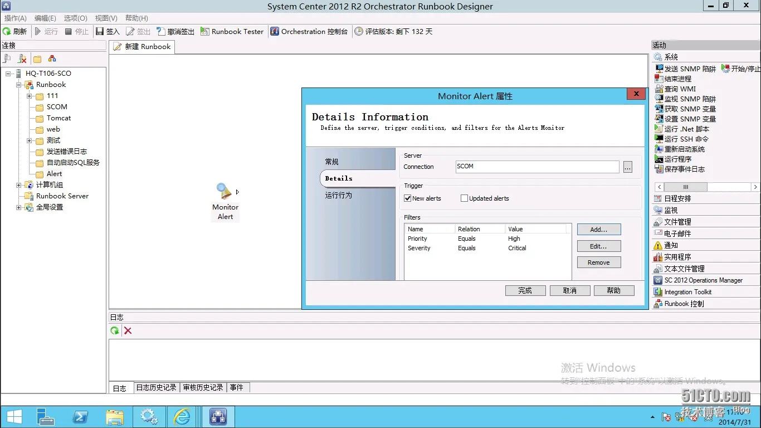Select 保存事件日志 activity
This screenshot has width=761, height=428.
[680, 169]
